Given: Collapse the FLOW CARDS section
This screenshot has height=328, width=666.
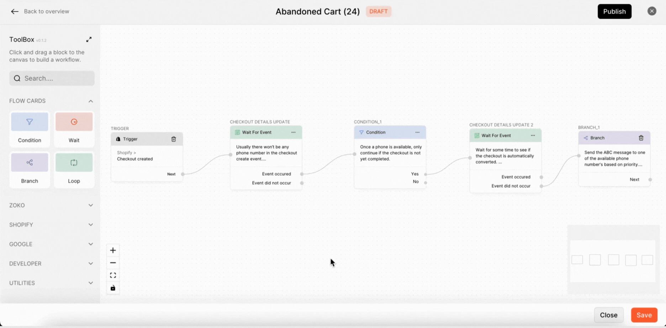Looking at the screenshot, I should [x=91, y=101].
